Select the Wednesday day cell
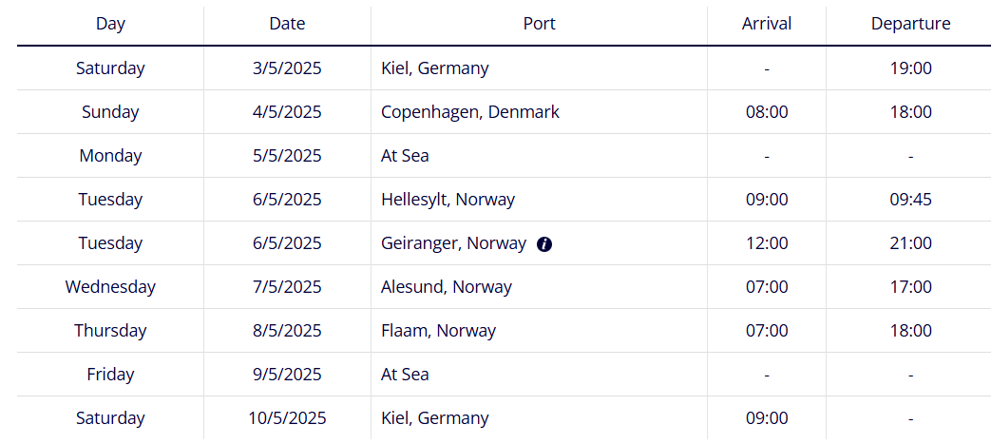This screenshot has height=444, width=991. pos(110,287)
